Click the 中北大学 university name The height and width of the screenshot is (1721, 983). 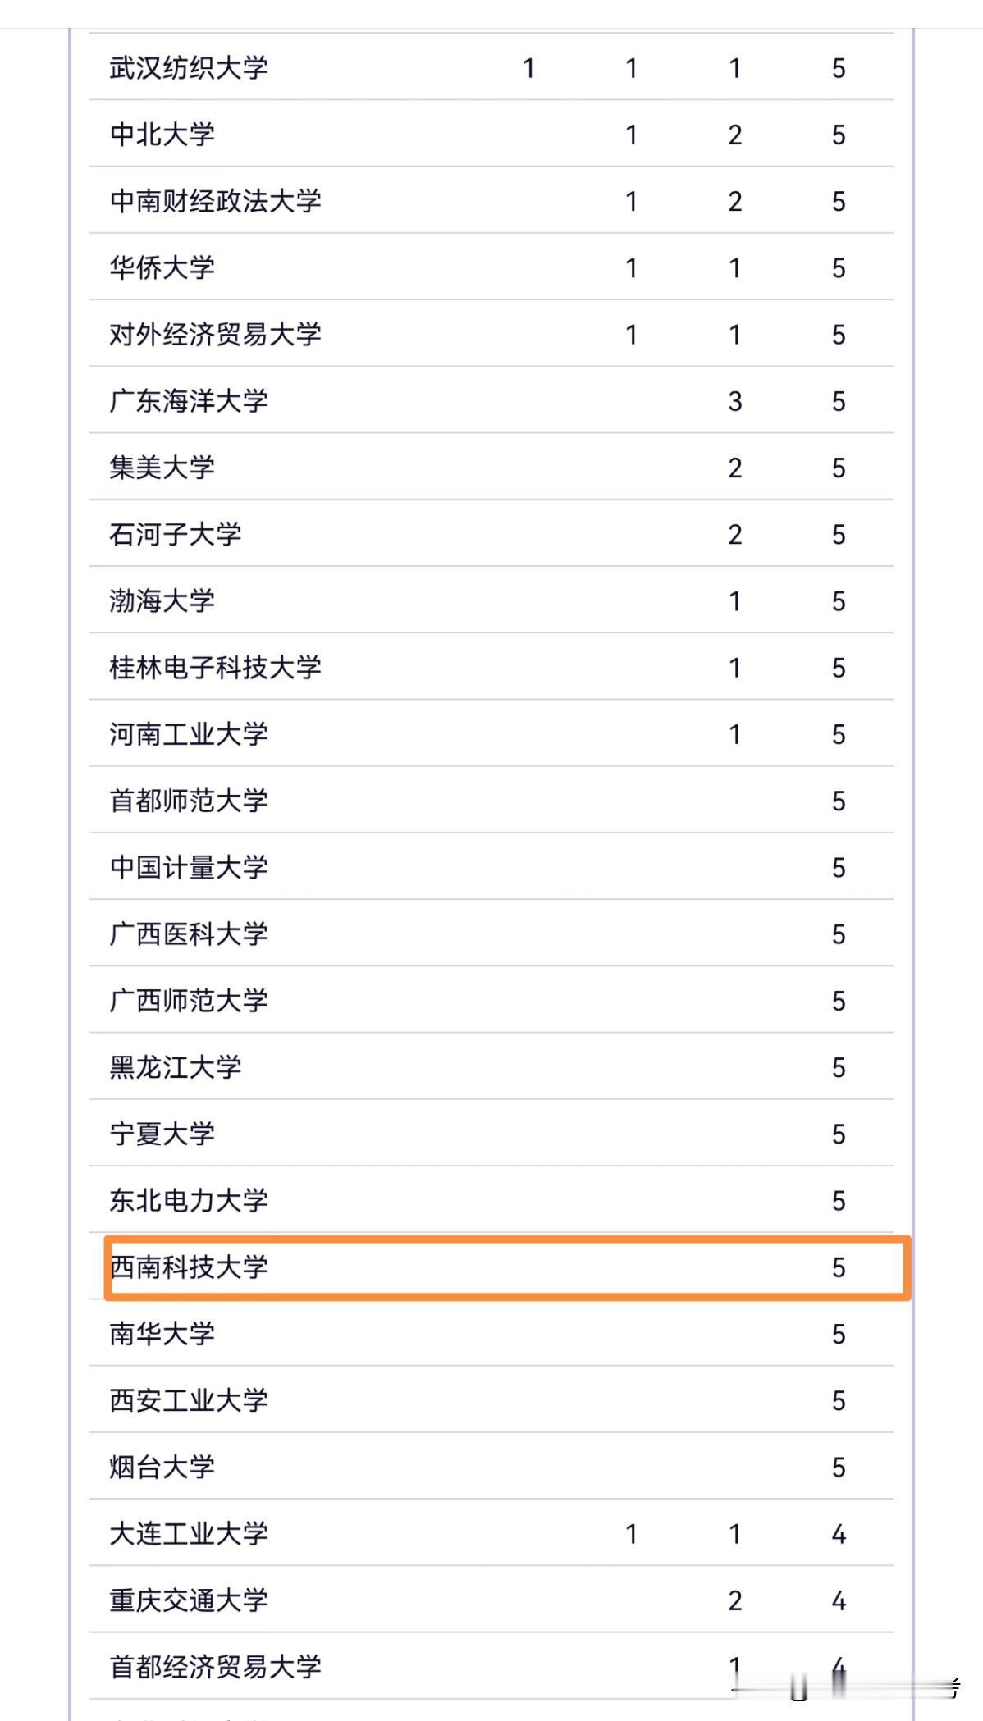pyautogui.click(x=162, y=135)
